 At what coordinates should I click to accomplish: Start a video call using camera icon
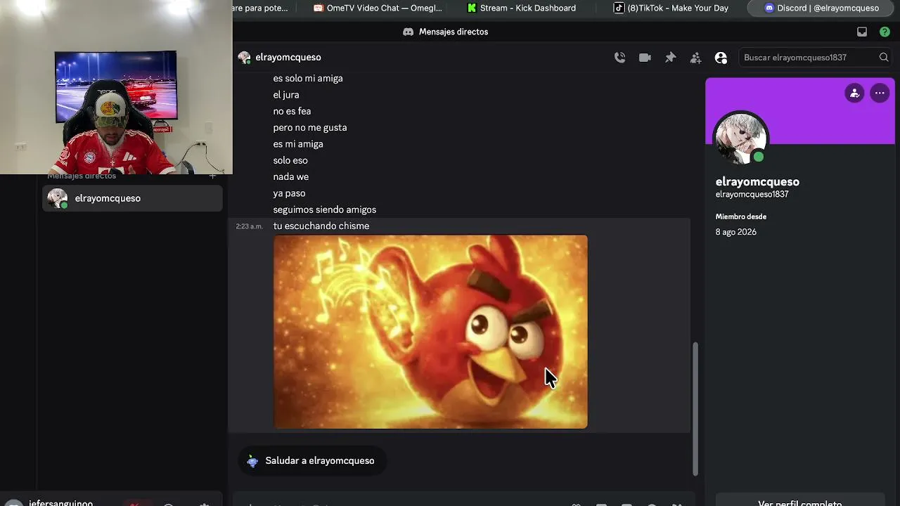(645, 58)
